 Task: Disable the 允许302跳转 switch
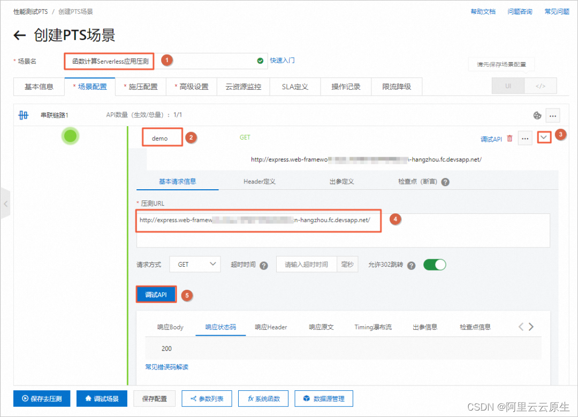[x=435, y=264]
